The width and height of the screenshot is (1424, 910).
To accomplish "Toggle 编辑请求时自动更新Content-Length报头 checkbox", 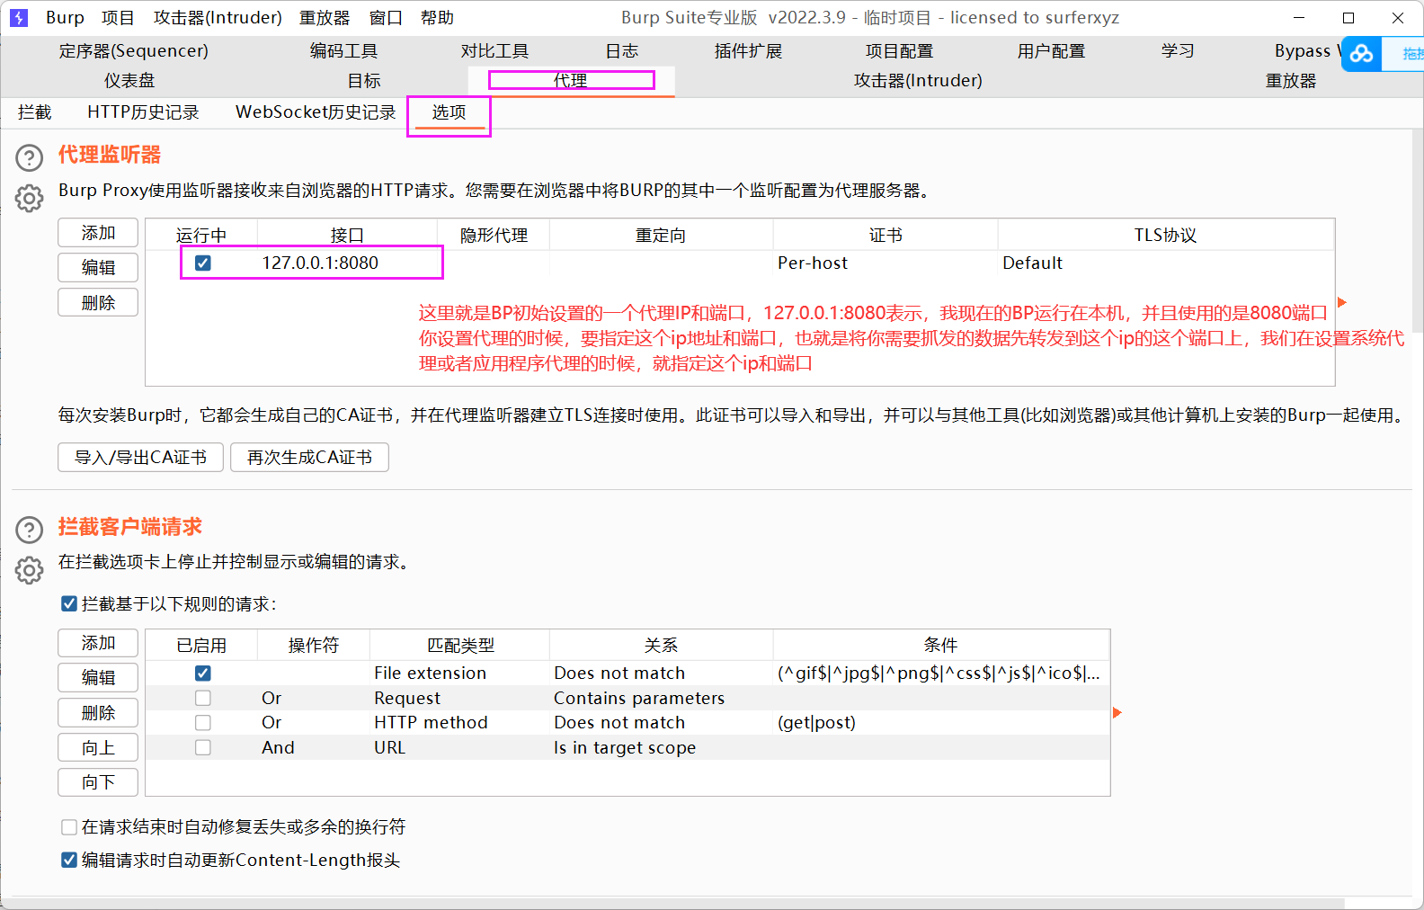I will (69, 861).
